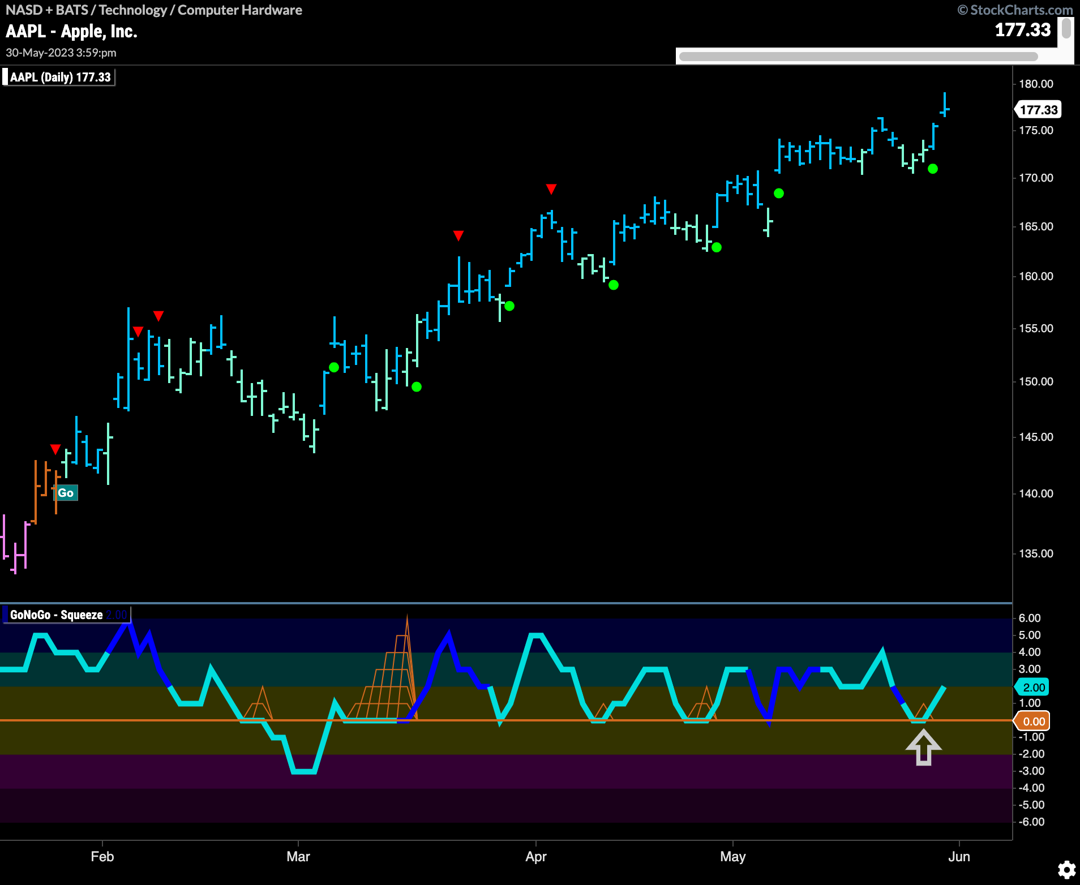This screenshot has height=885, width=1080.
Task: Click the horizontal scrollbar thumb at top right
Action: click(858, 57)
